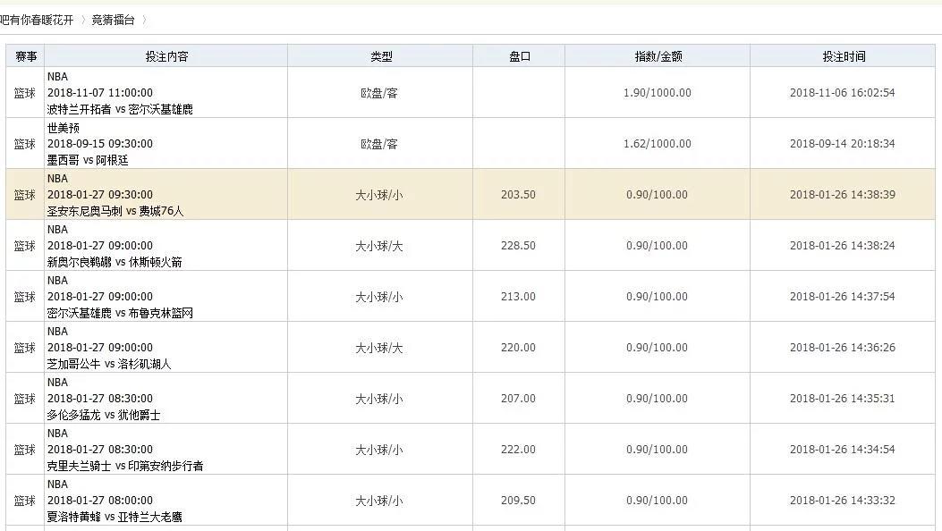942x531 pixels.
Task: Select the 多伦多猛龙 vs 犹他爵士 match
Action: point(104,415)
